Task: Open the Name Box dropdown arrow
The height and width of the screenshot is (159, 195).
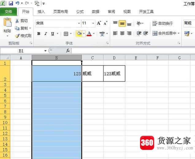Action: point(45,51)
